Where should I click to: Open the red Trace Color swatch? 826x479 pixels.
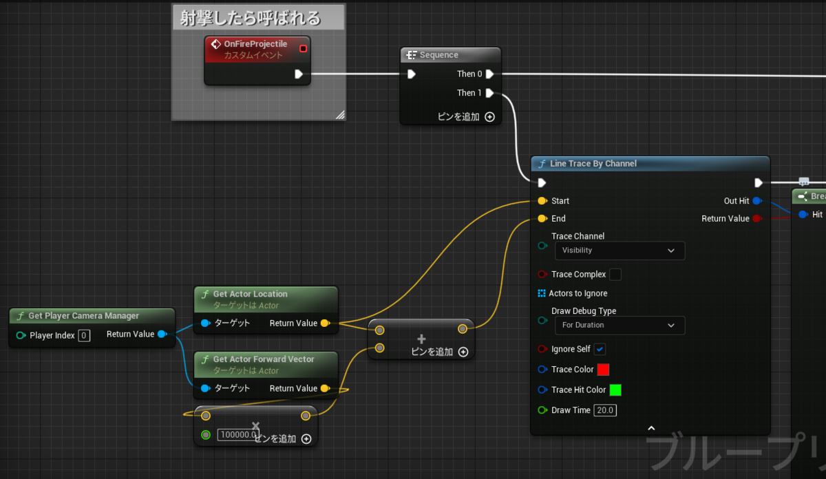(x=603, y=370)
